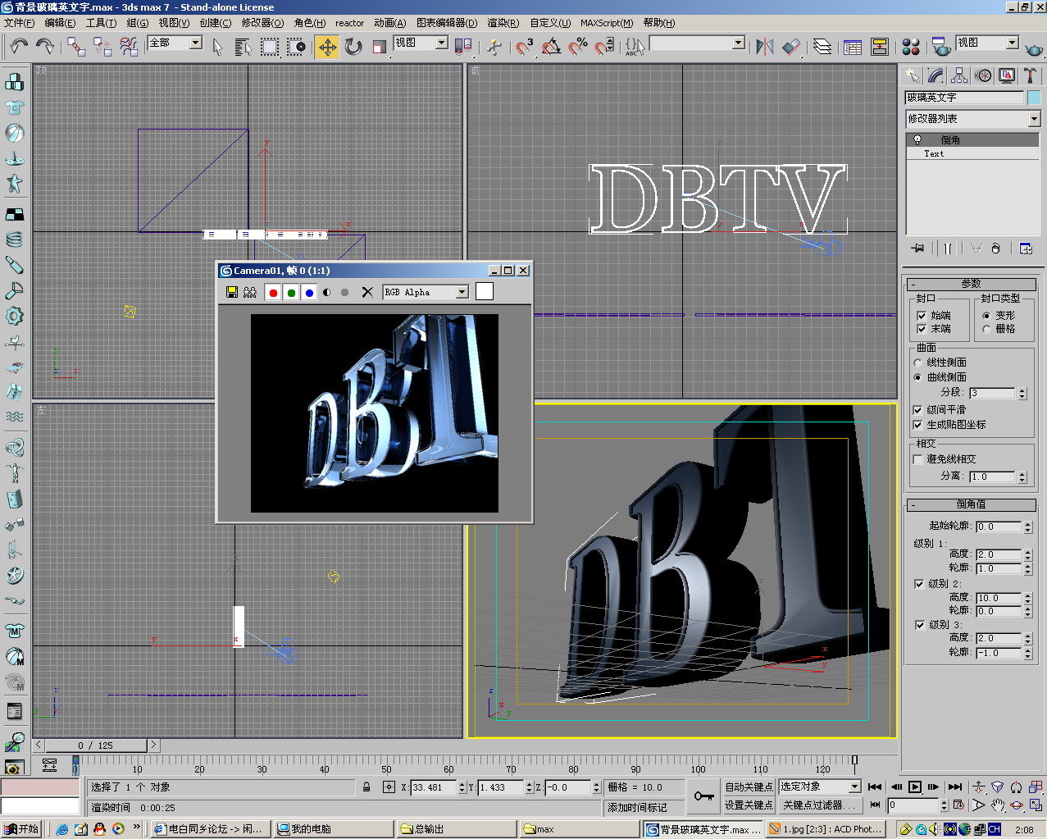Click the quick render teapot icon
This screenshot has width=1047, height=839.
pyautogui.click(x=1034, y=48)
